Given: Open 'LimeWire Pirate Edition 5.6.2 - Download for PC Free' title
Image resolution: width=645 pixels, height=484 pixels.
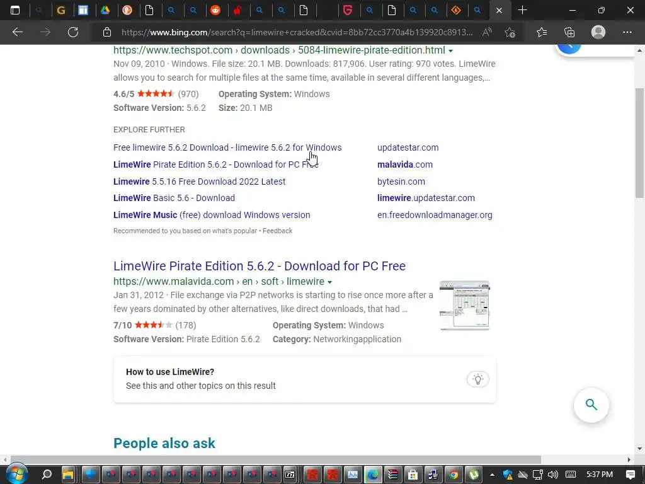Looking at the screenshot, I should [x=260, y=266].
